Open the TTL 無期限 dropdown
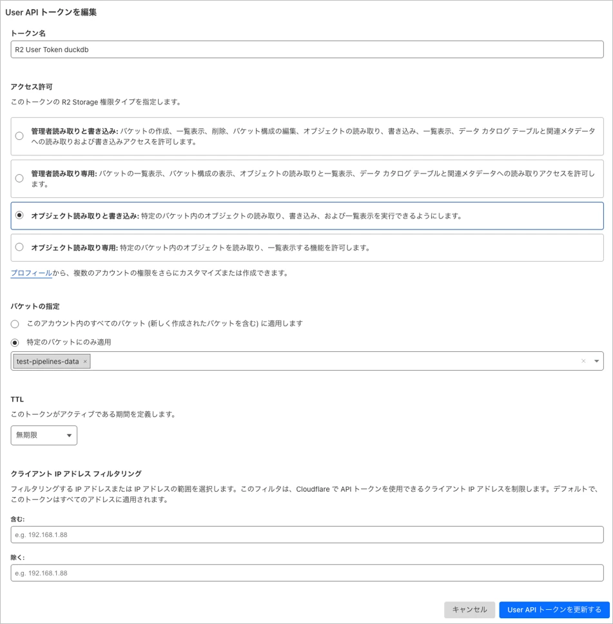Viewport: 613px width, 624px height. click(x=44, y=435)
